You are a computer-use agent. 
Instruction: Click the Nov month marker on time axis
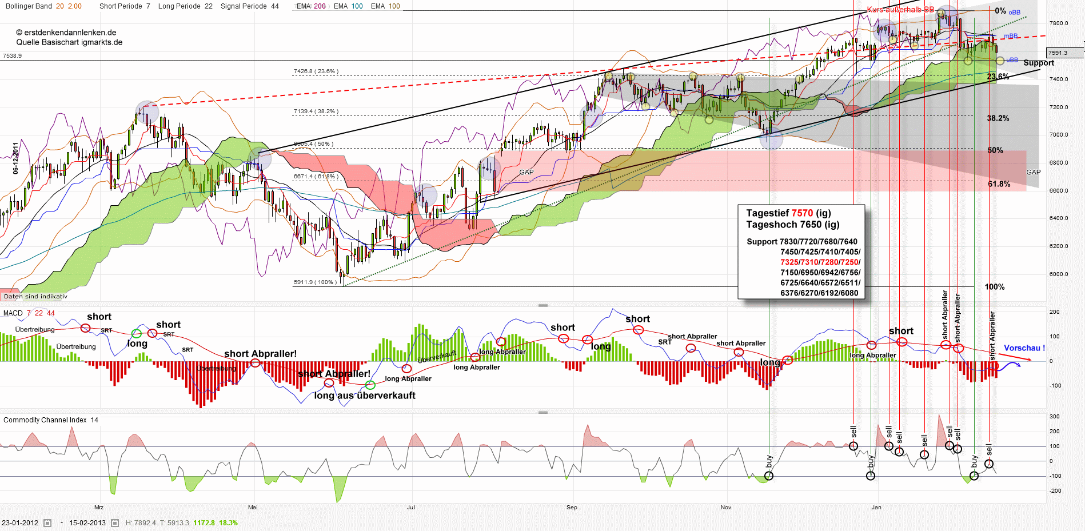[x=726, y=508]
